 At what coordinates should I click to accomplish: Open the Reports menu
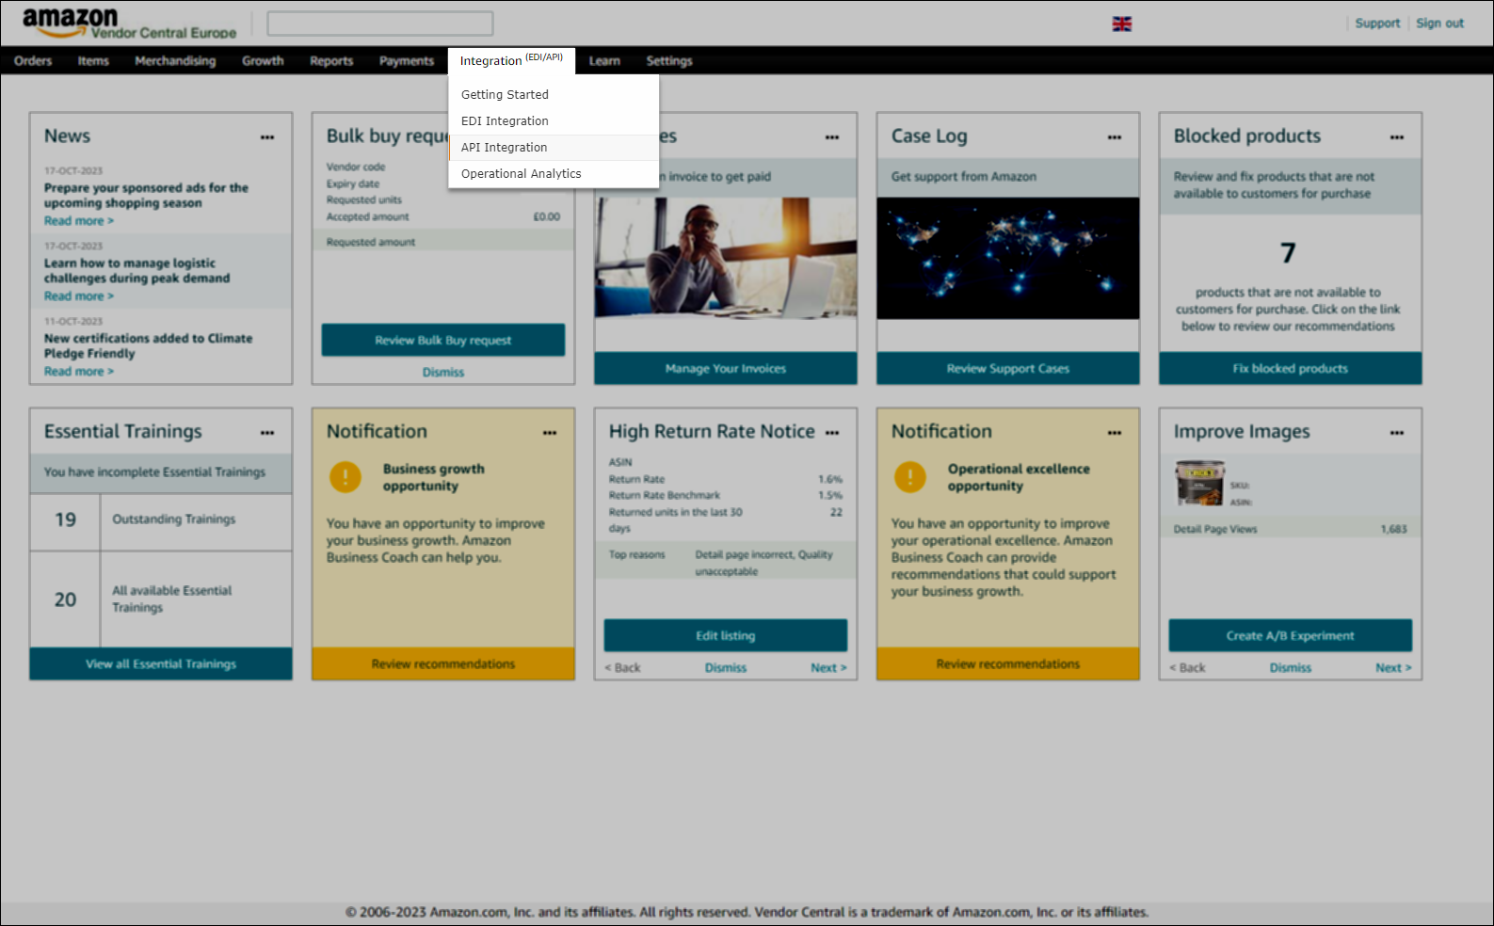click(331, 61)
